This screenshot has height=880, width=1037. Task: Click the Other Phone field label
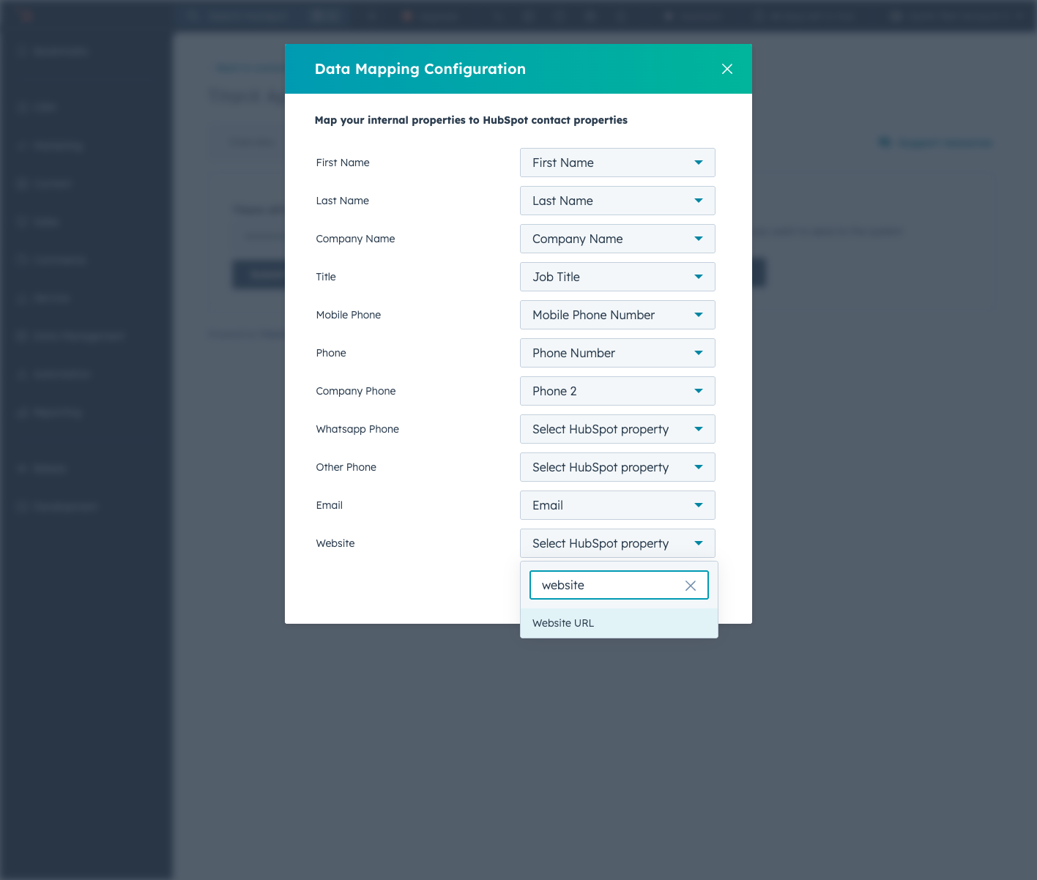(346, 467)
